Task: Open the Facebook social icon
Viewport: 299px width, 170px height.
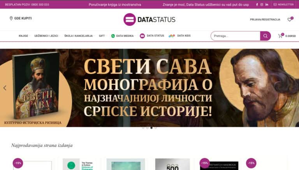Action: click(x=257, y=5)
